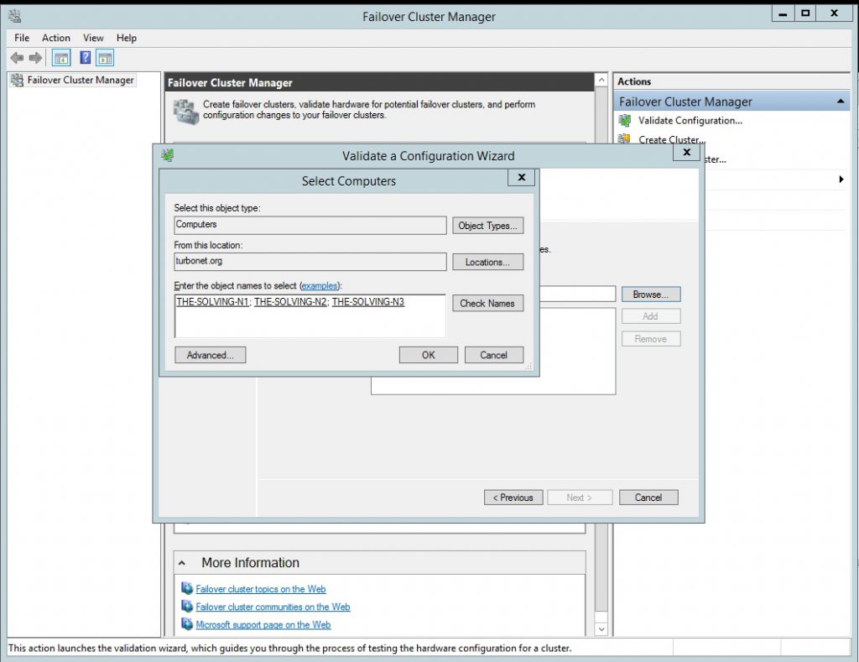The width and height of the screenshot is (859, 662).
Task: Click the down arrow on the right scrollbar
Action: click(601, 628)
